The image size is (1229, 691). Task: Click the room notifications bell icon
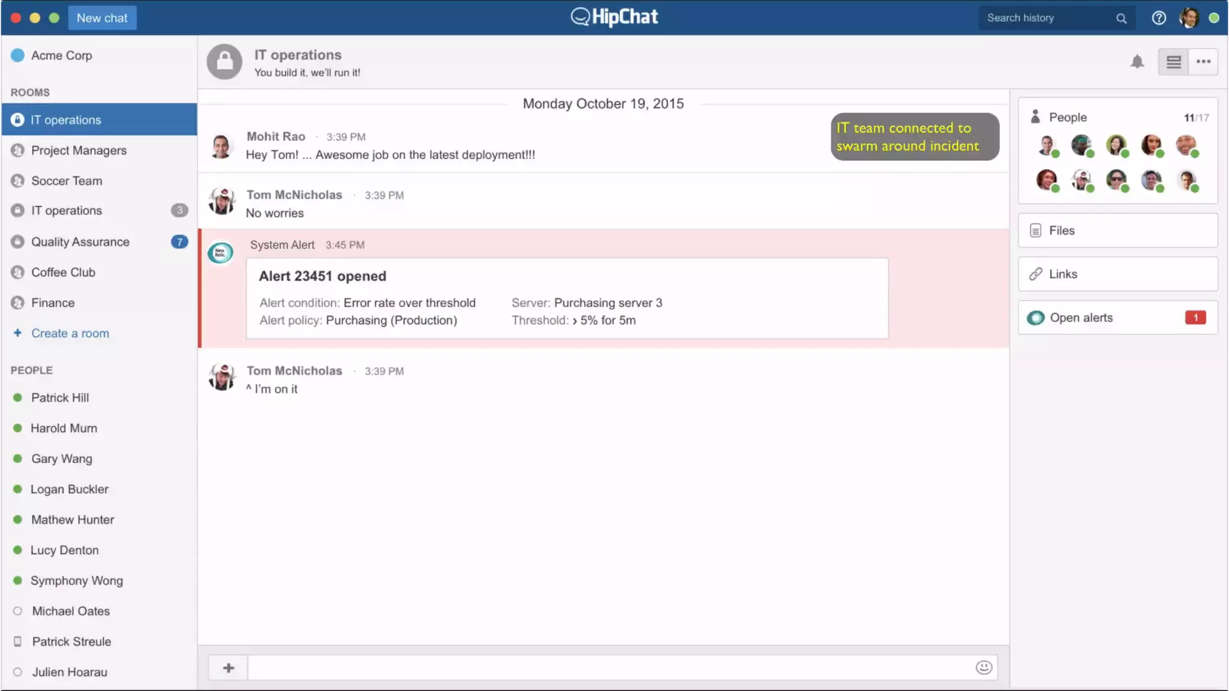tap(1137, 62)
